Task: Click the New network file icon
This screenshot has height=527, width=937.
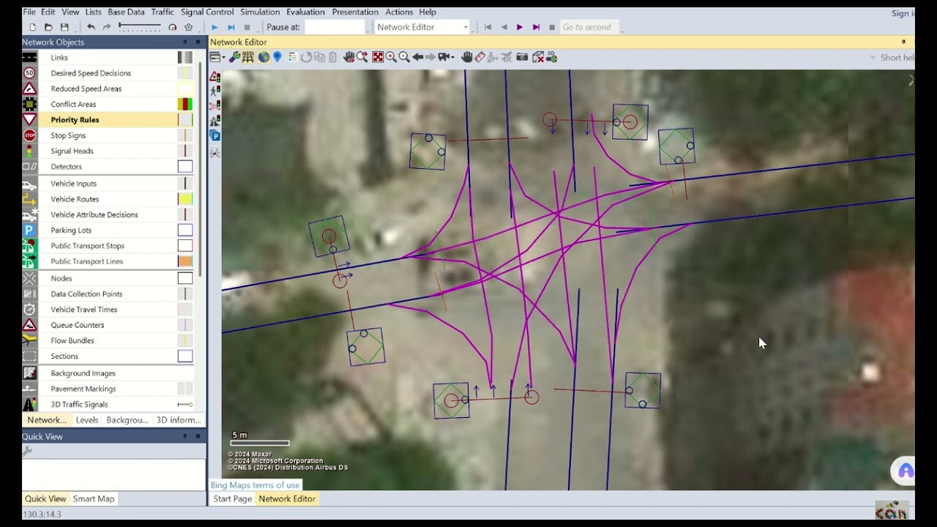Action: pos(32,27)
